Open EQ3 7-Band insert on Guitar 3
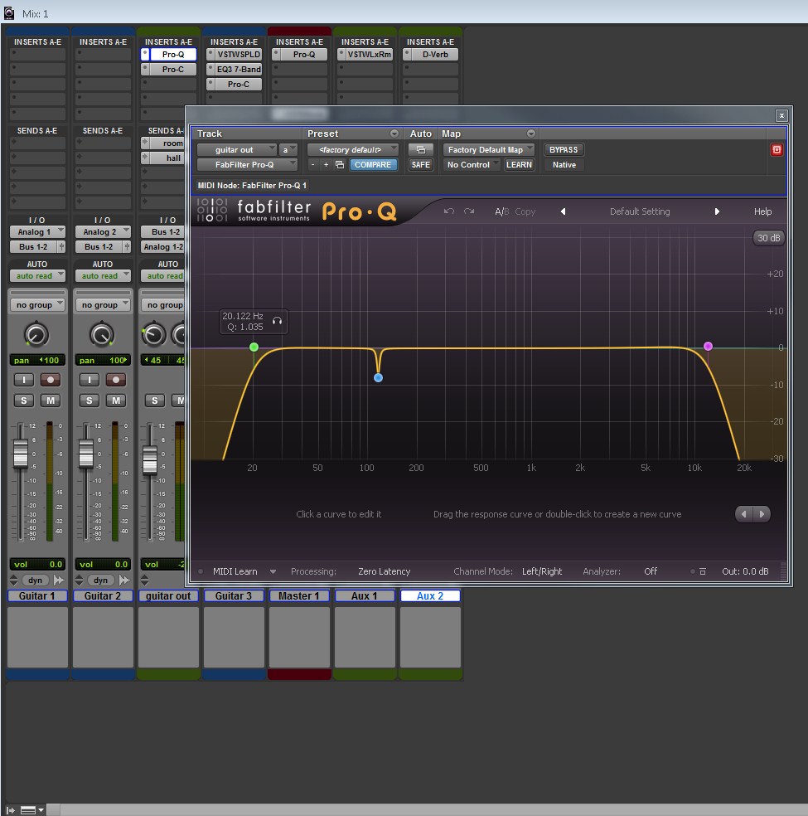The height and width of the screenshot is (816, 808). coord(239,69)
